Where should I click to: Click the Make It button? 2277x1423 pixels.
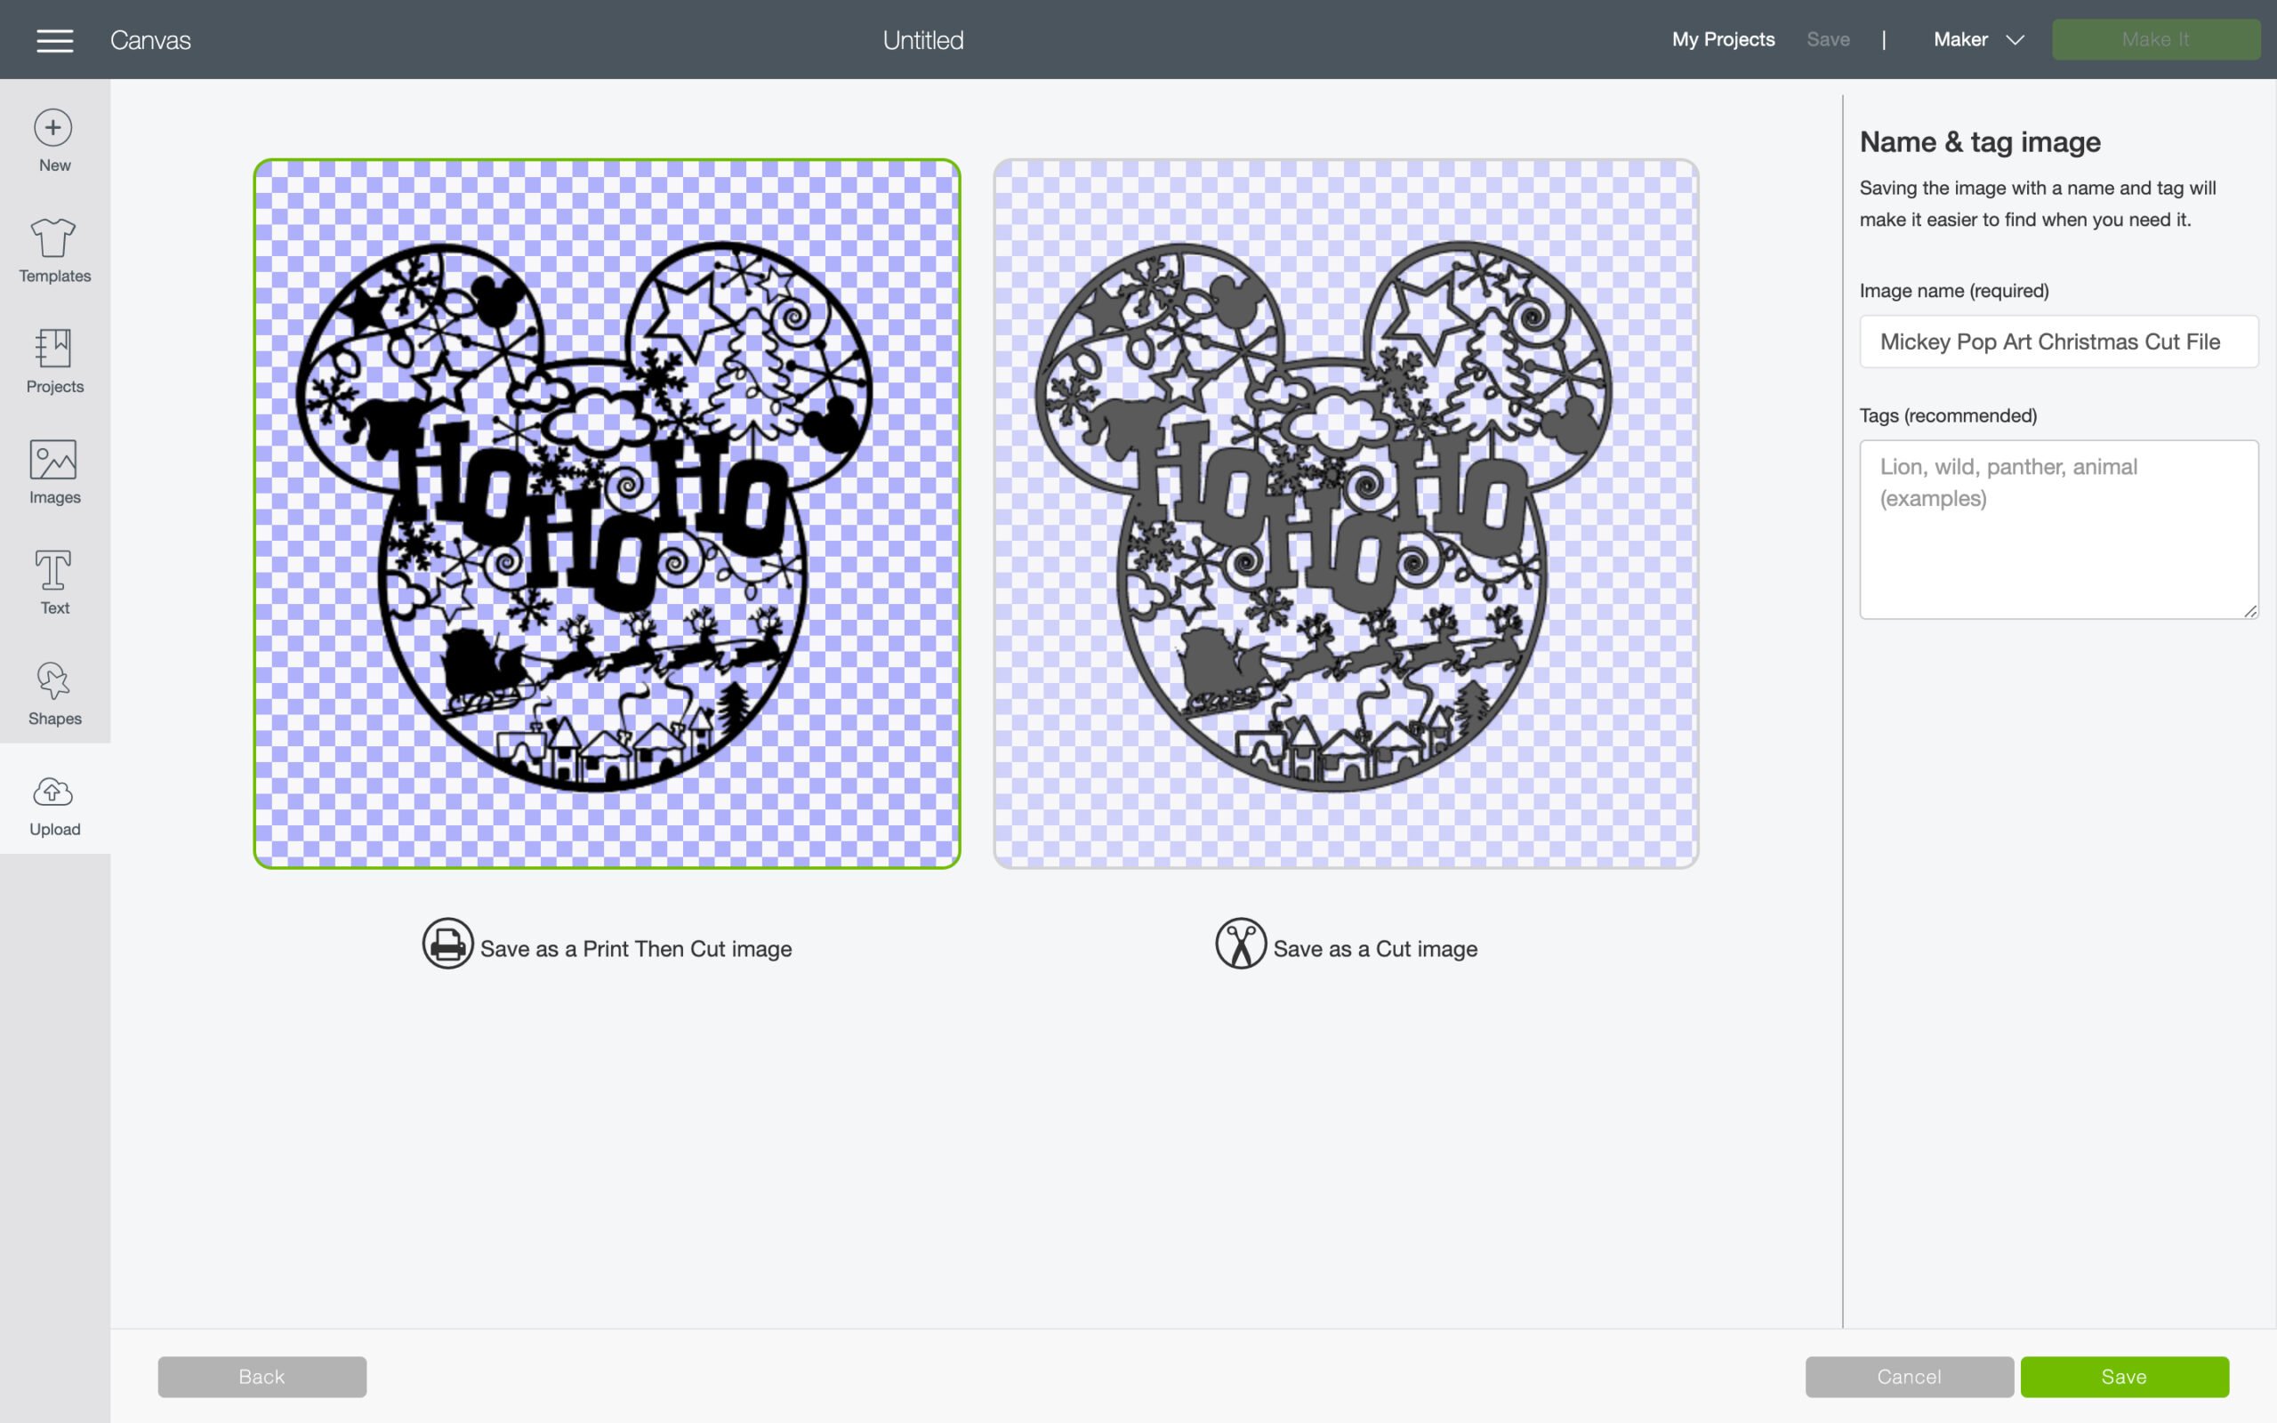[x=2156, y=39]
